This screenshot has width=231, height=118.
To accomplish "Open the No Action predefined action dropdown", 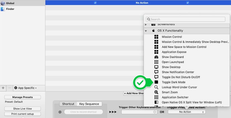I will [187, 112].
